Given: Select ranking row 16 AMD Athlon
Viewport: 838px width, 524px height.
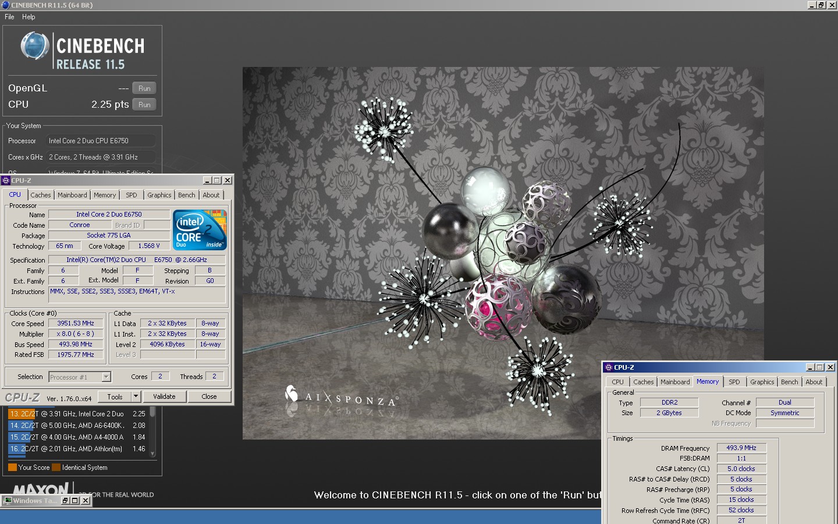Looking at the screenshot, I should click(78, 449).
